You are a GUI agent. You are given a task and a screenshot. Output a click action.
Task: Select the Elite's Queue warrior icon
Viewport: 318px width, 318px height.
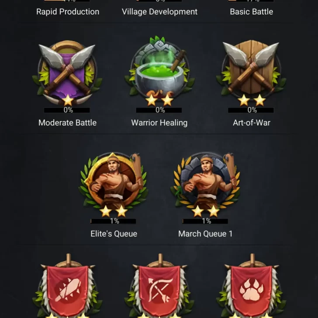pyautogui.click(x=114, y=184)
